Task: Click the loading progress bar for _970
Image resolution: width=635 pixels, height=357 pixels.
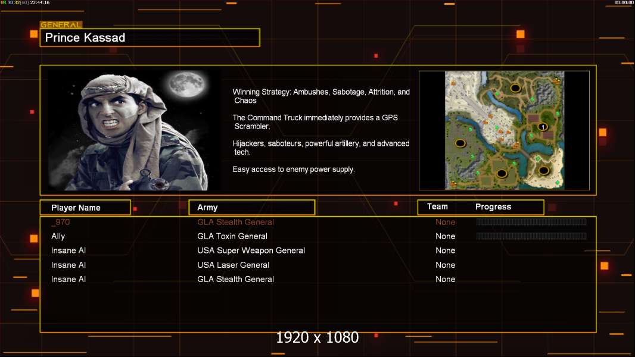Action: (x=531, y=221)
